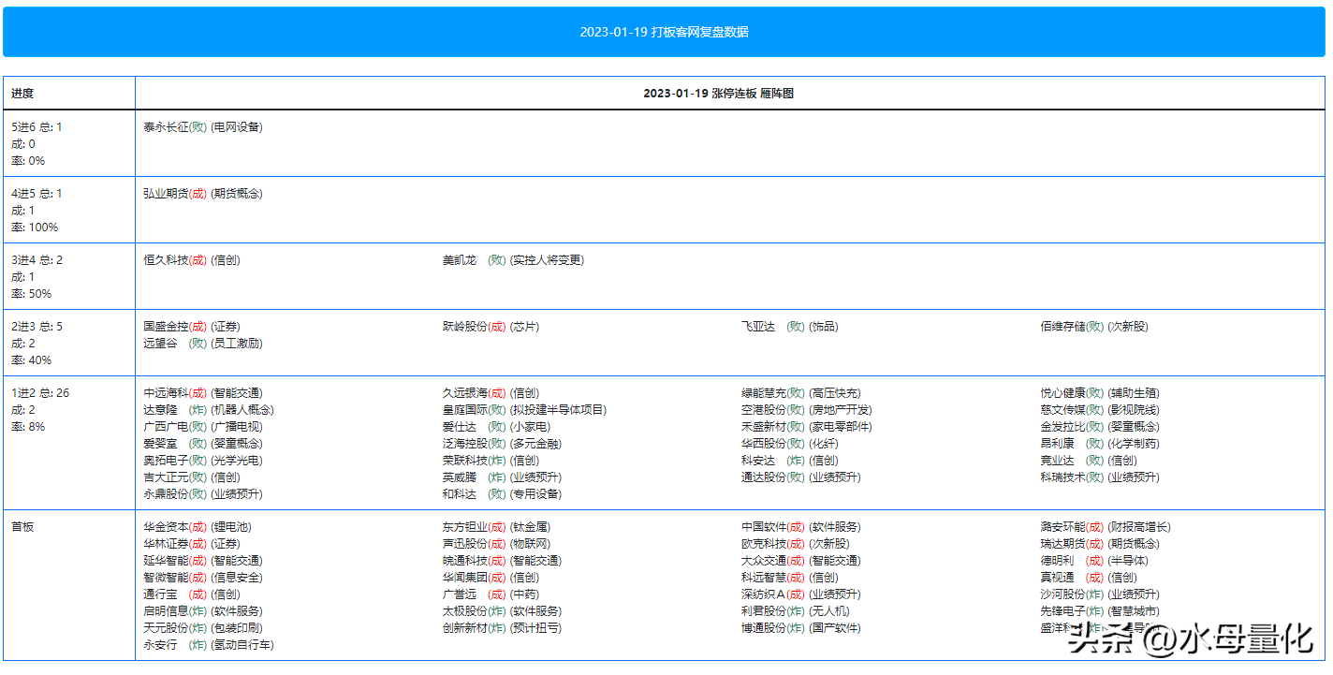Select the 达意隆 stock name
This screenshot has height=675, width=1333.
point(160,410)
